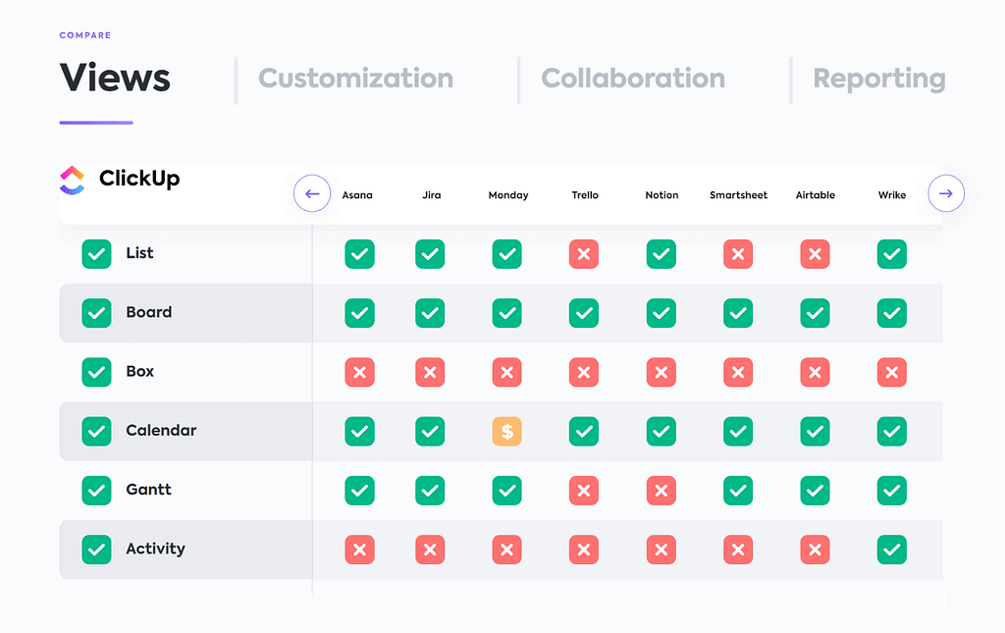The width and height of the screenshot is (1005, 633).
Task: Click the red X for Trello Gantt
Action: click(x=584, y=491)
